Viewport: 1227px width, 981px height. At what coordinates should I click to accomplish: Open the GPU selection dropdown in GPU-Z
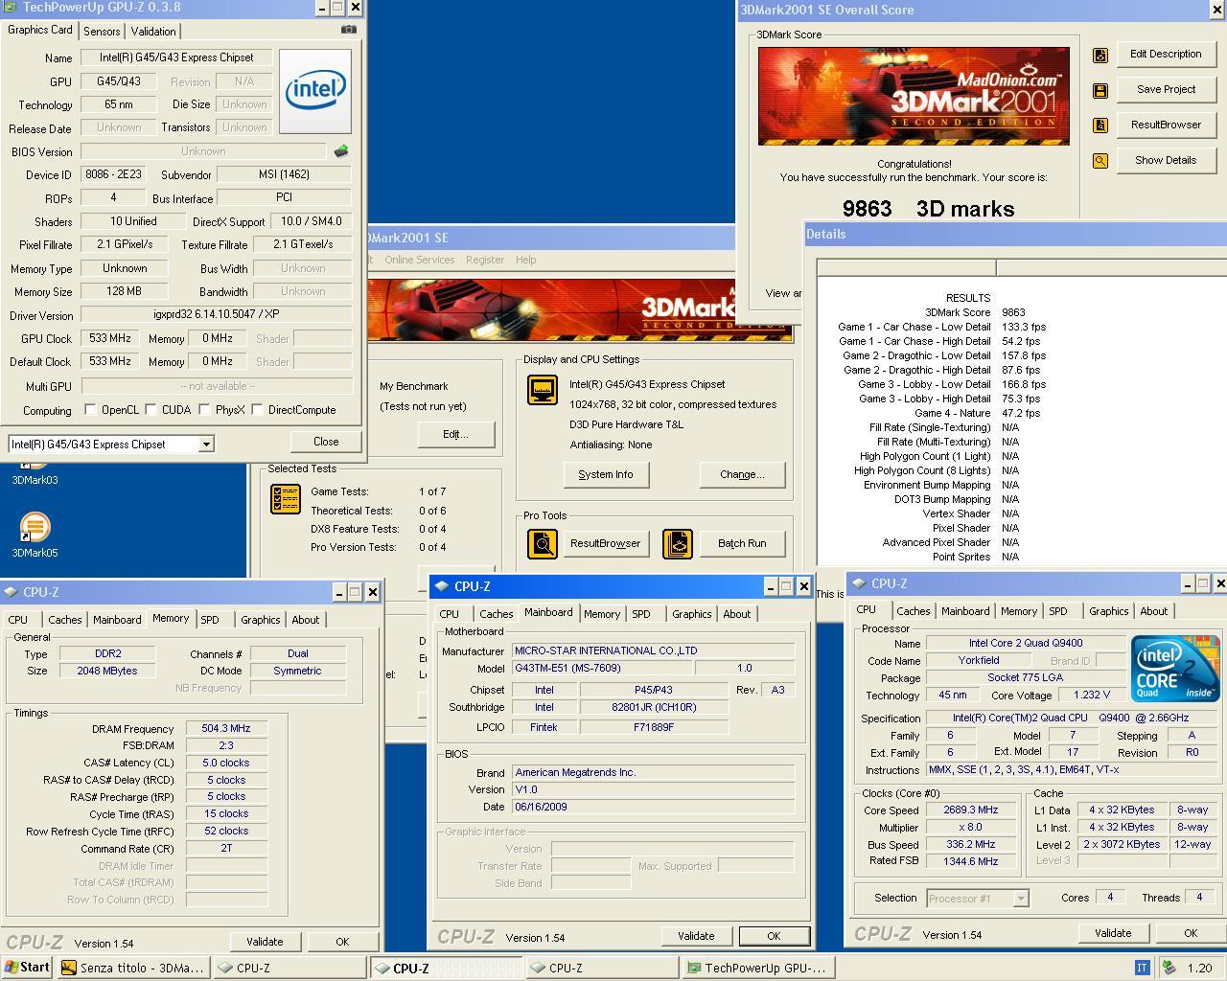205,445
